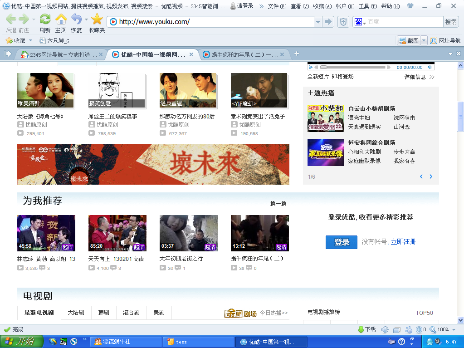This screenshot has height=348, width=464.
Task: Open the 工具(T) menu
Action: (368, 6)
